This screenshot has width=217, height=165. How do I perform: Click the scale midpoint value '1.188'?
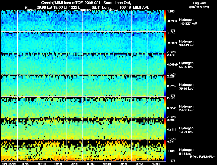(171, 151)
